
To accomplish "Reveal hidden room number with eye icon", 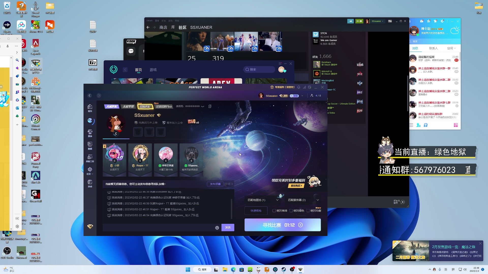I will (x=203, y=107).
